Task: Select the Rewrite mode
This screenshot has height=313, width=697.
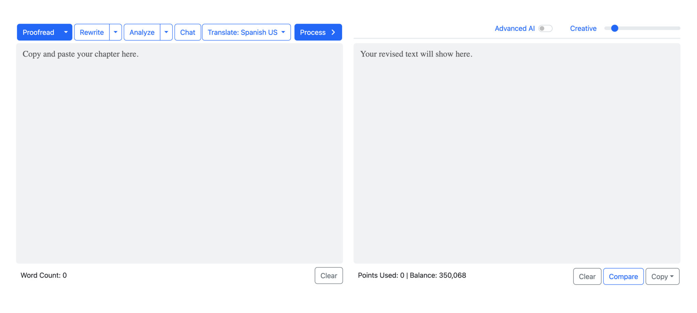Action: coord(91,32)
